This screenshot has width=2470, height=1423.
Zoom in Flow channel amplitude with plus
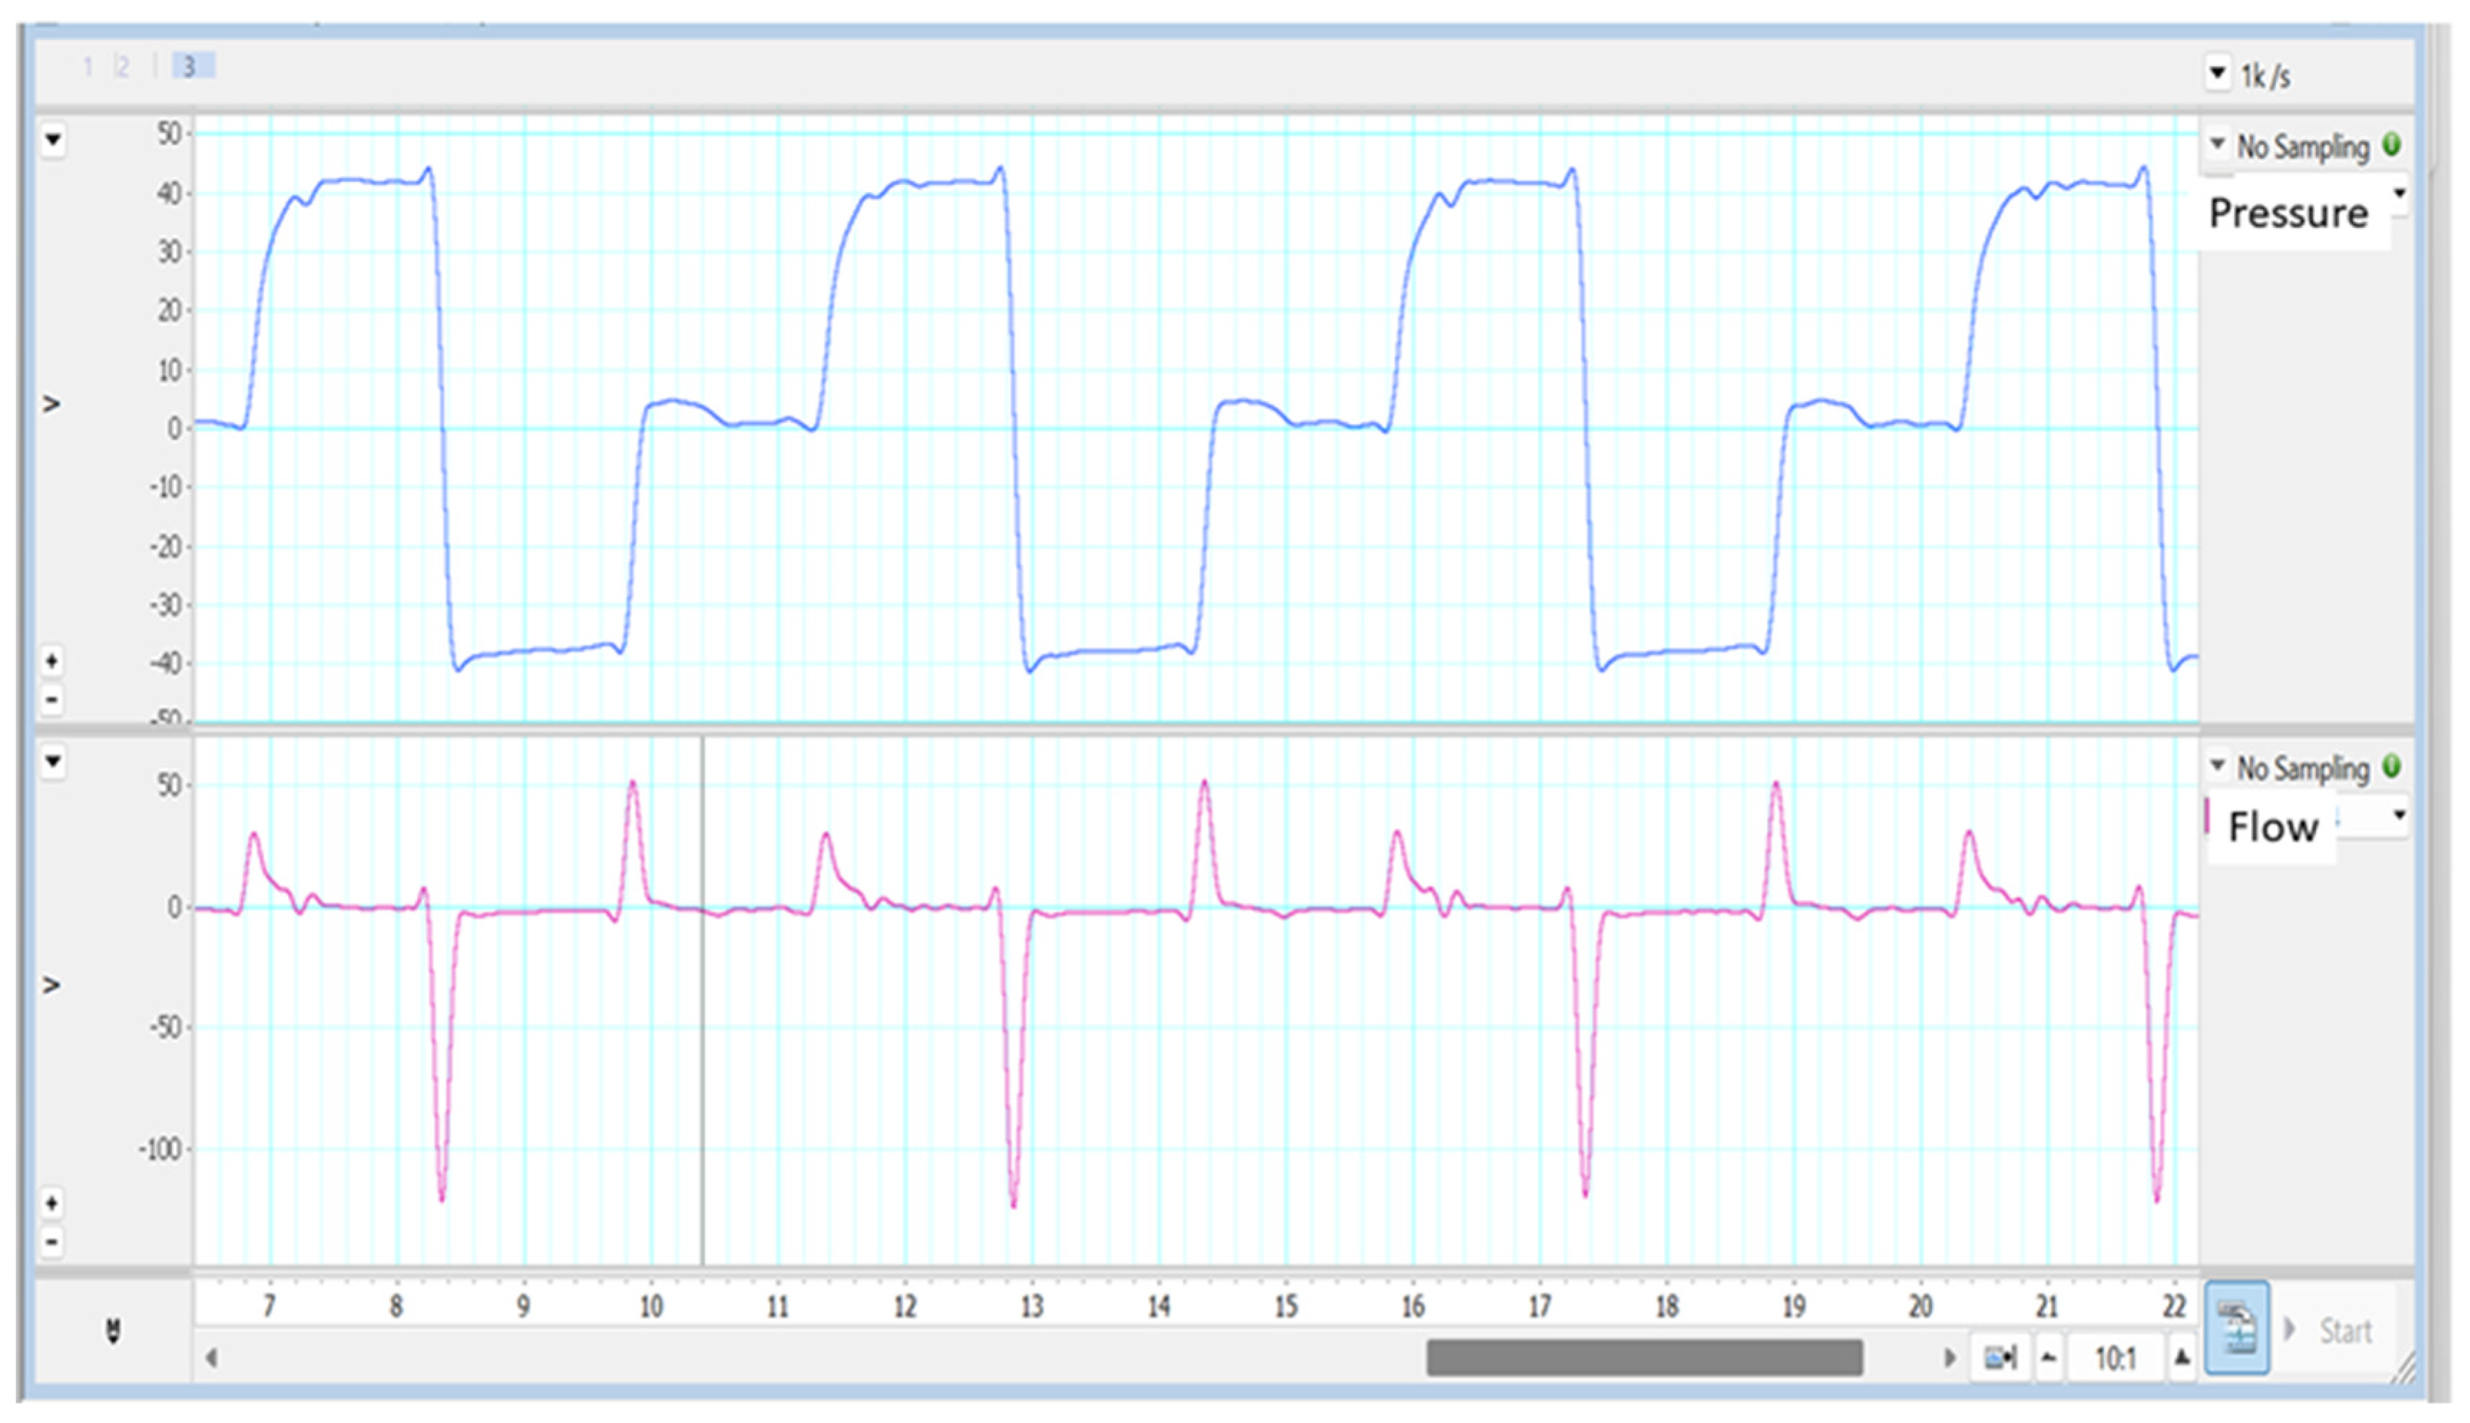tap(53, 1203)
